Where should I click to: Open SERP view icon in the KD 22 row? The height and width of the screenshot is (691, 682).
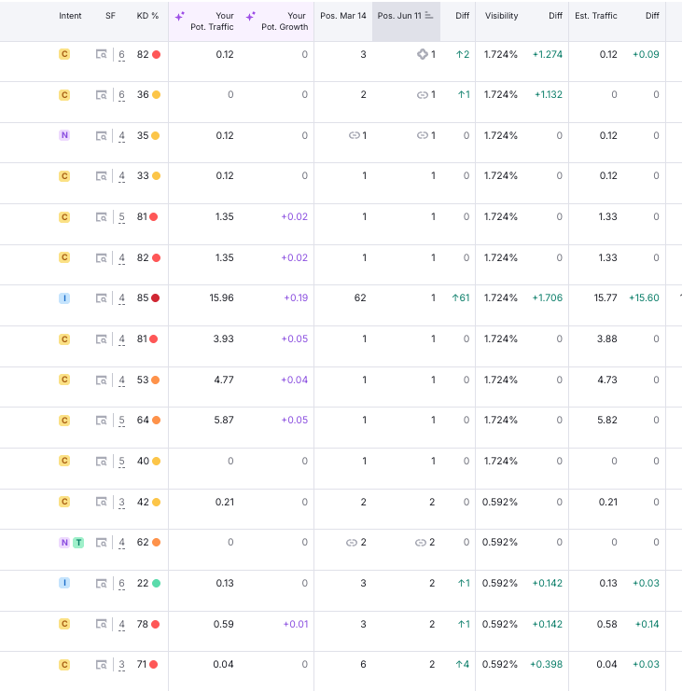(102, 584)
